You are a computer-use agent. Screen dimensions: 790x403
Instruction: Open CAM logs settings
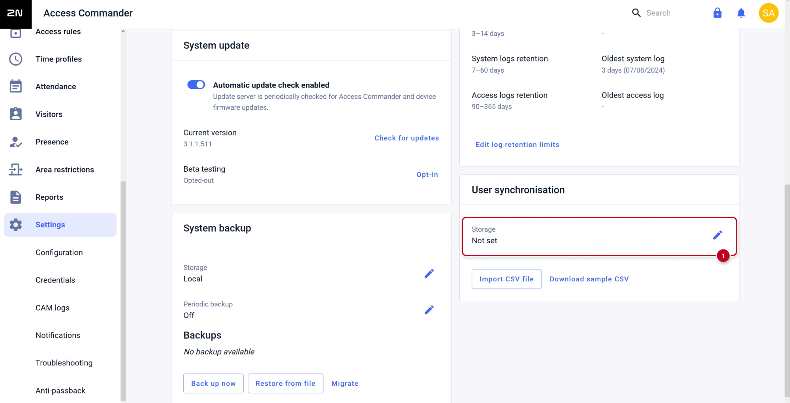click(x=53, y=307)
